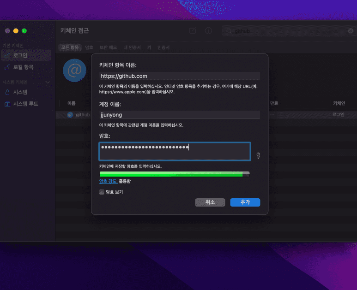Switch to the 보안 메모 tab

[x=108, y=47]
